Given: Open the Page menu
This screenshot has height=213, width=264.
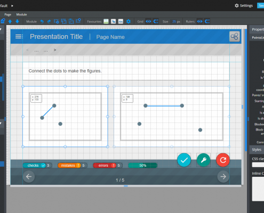Looking at the screenshot, I should 8,14.
